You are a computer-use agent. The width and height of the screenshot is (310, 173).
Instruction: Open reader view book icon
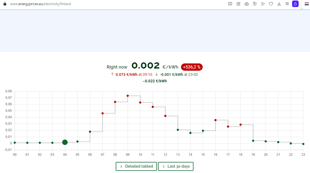click(230, 4)
